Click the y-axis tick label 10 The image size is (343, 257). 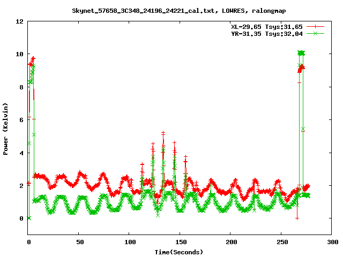tap(19, 54)
